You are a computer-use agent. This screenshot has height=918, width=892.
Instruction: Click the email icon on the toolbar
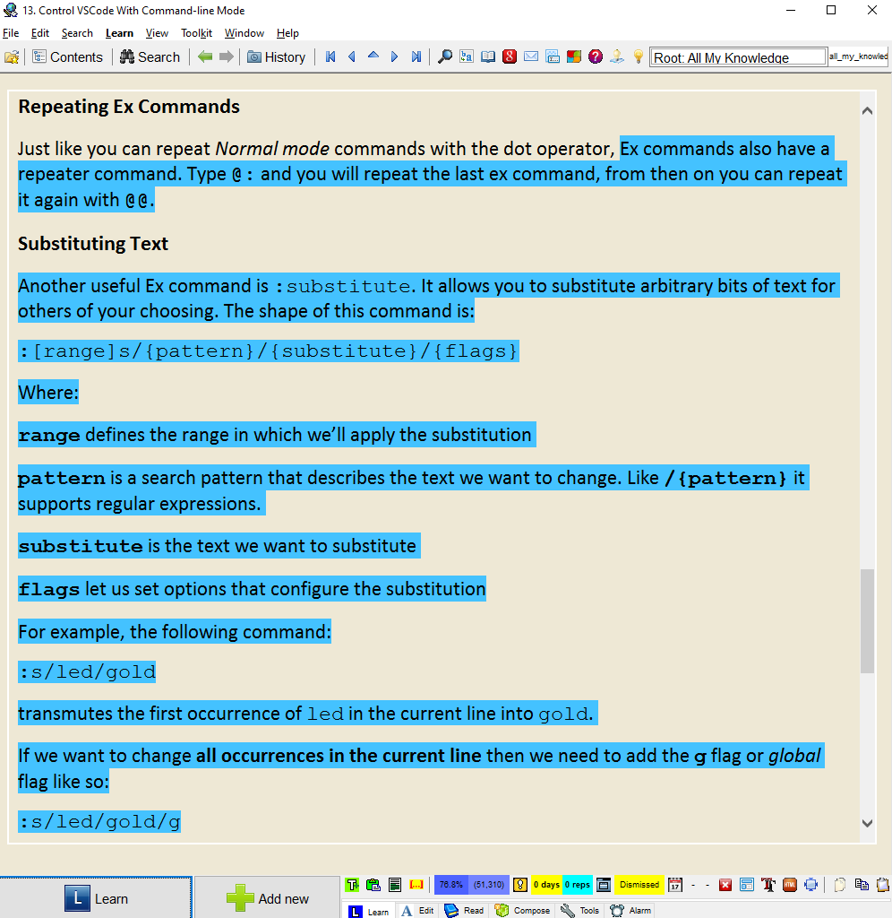[531, 56]
